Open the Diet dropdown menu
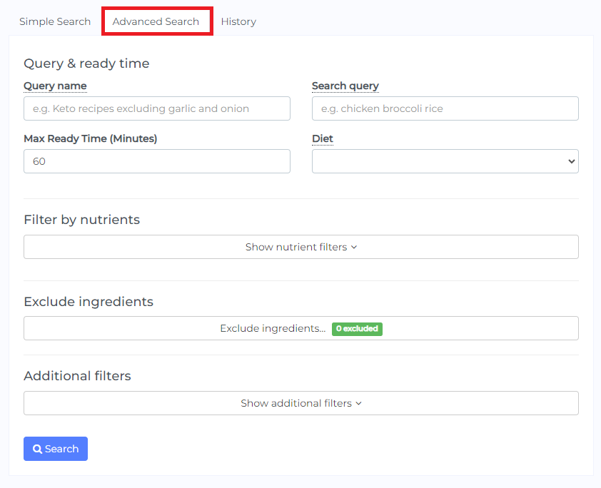This screenshot has width=601, height=488. [x=445, y=161]
